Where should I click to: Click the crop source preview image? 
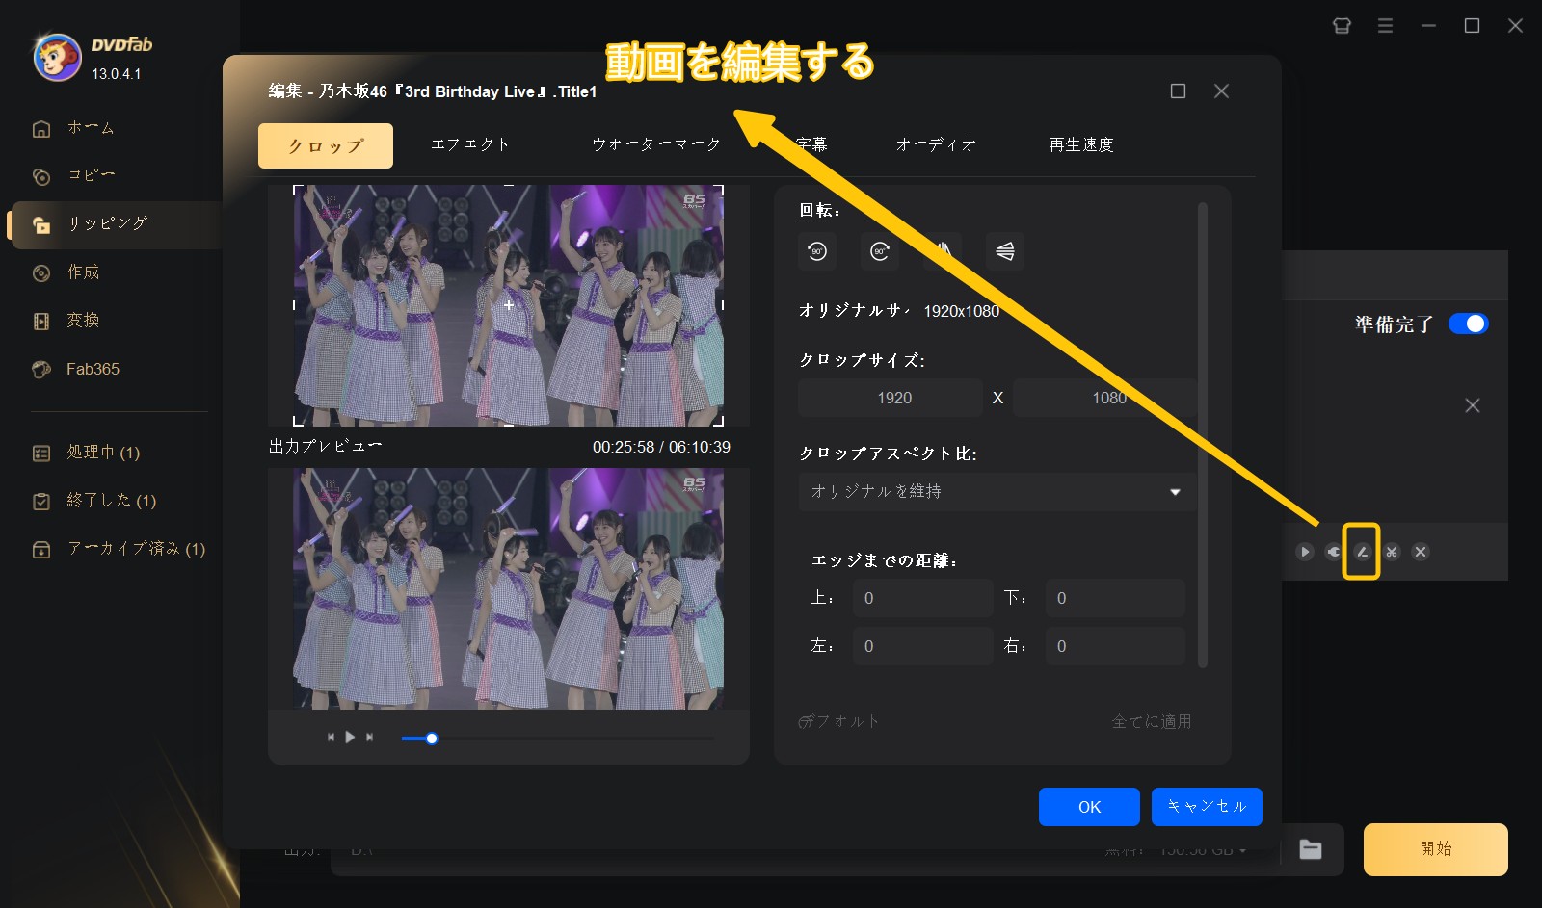[x=509, y=305]
